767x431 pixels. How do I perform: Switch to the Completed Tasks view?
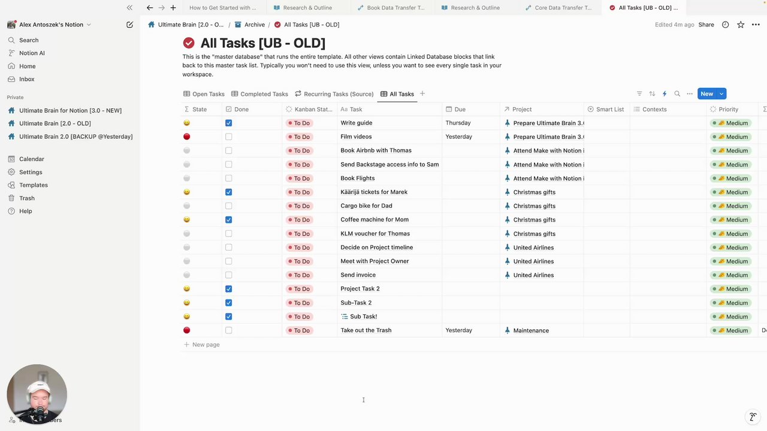259,94
